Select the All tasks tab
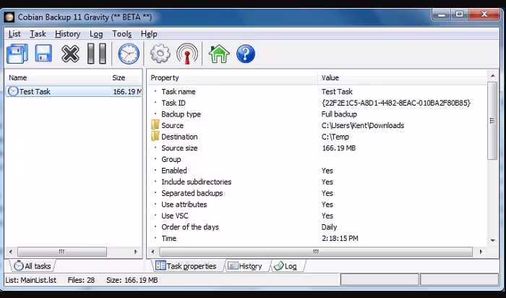Screen dimensions: 506x298 [33, 266]
